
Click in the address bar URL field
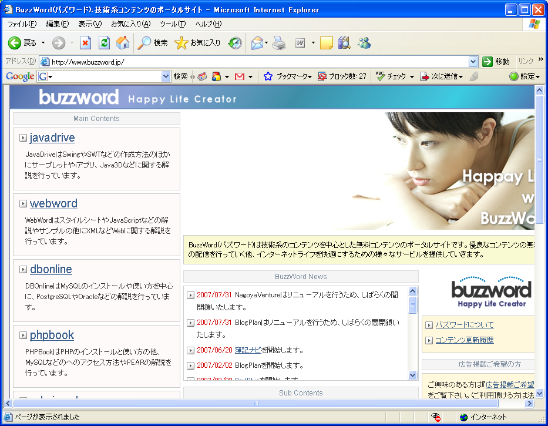click(x=260, y=62)
